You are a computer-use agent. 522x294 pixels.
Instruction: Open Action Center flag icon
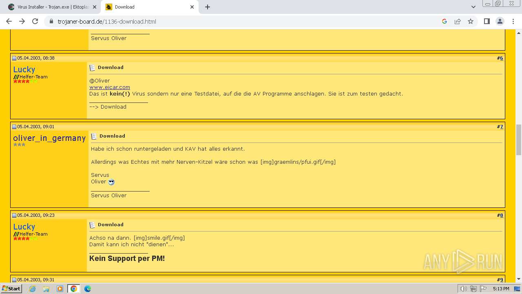(483, 289)
